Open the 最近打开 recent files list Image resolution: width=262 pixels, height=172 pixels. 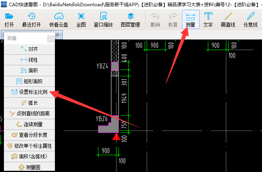pyautogui.click(x=31, y=20)
